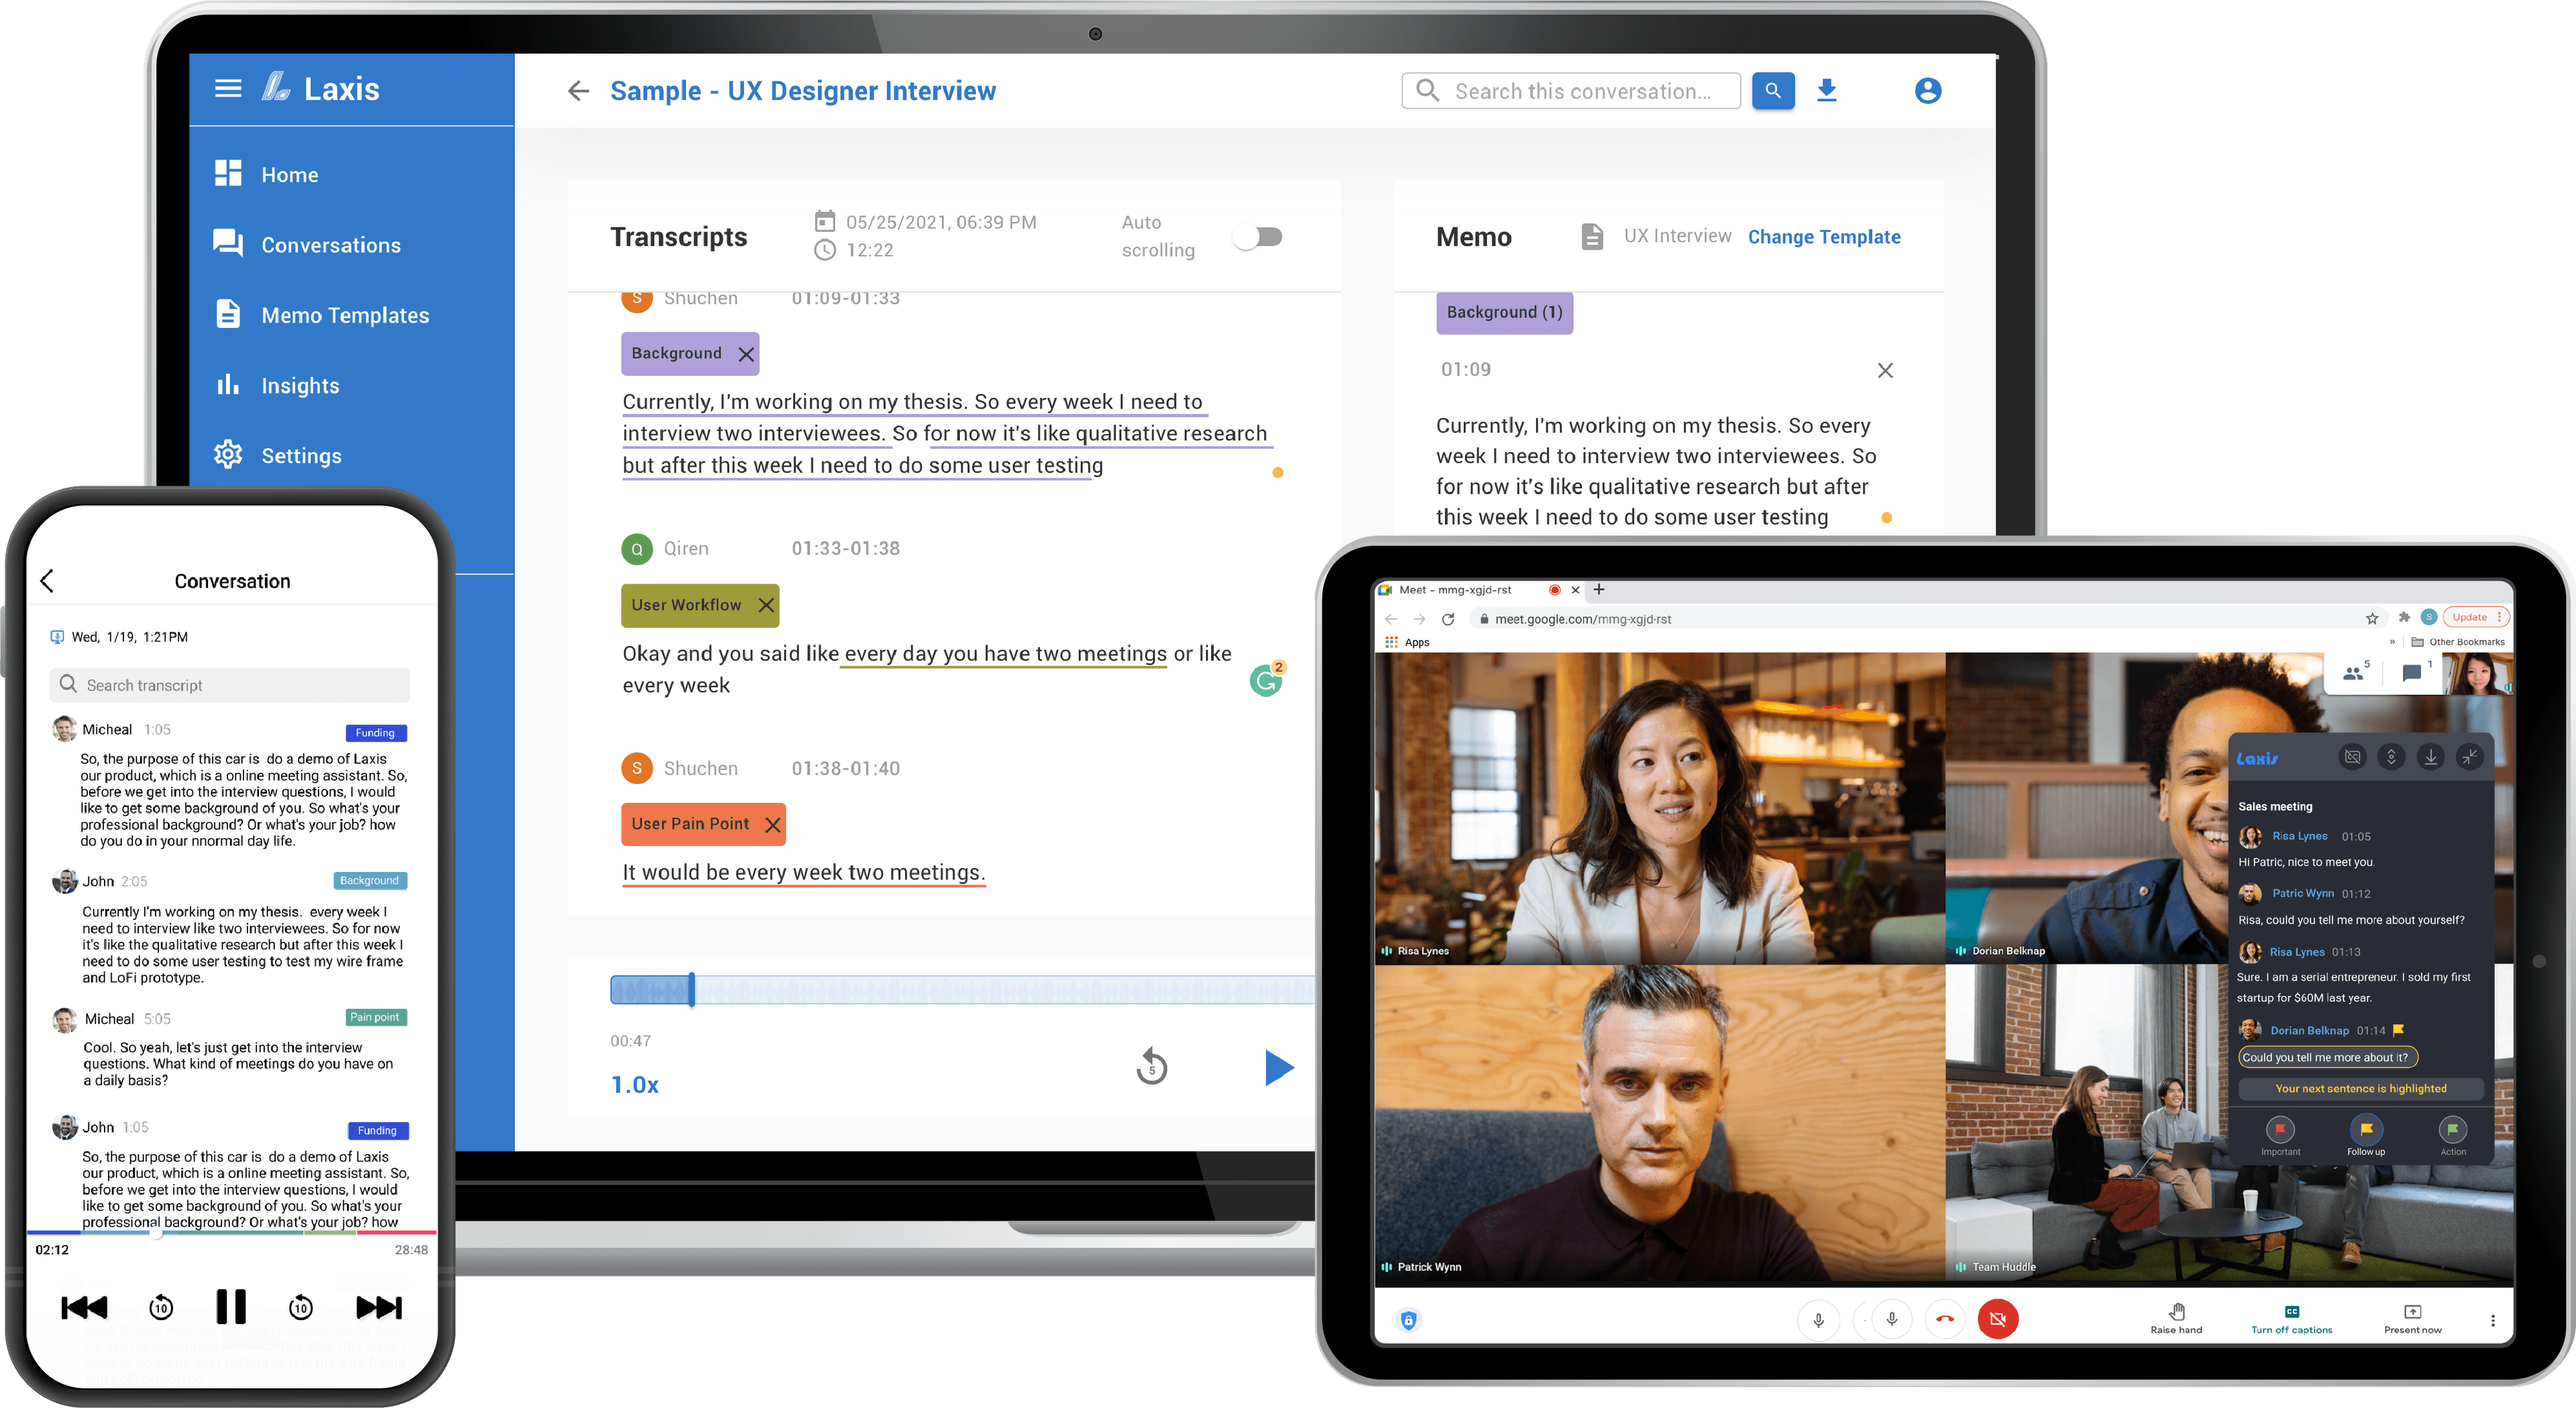Turn off captions in Meet toolbar
Image resolution: width=2576 pixels, height=1408 pixels.
[2291, 1319]
